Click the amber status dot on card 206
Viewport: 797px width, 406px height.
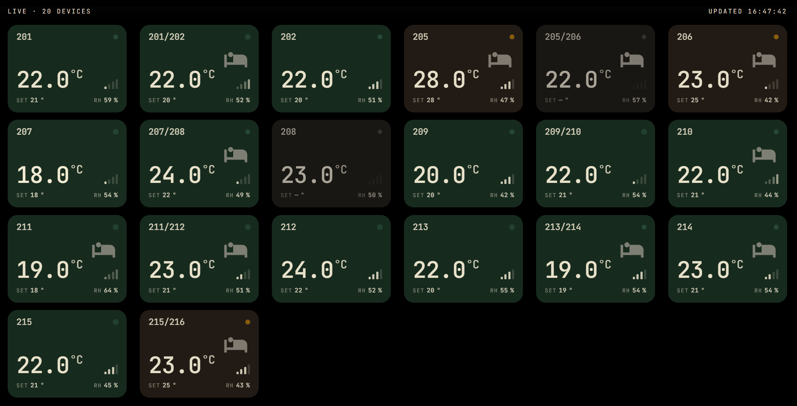tap(776, 37)
